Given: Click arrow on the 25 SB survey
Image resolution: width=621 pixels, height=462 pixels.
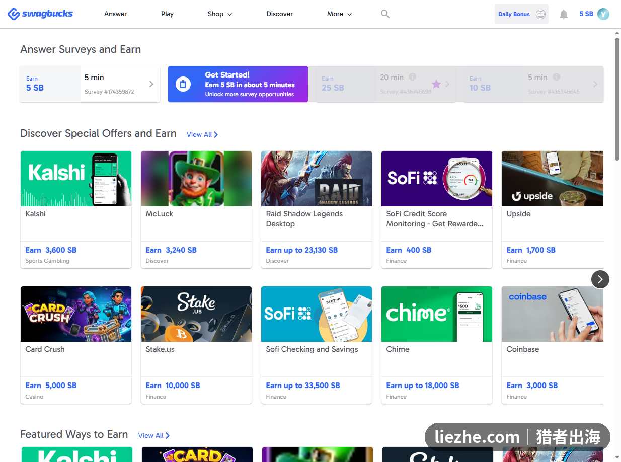Looking at the screenshot, I should tap(447, 84).
